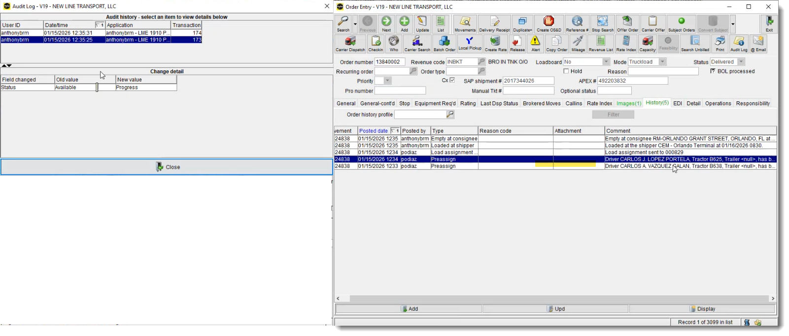The height and width of the screenshot is (336, 789).
Task: Click Create Rate icon
Action: (x=495, y=43)
